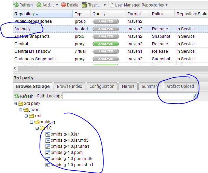Viewport: 208px width, 173px height.
Task: Click file icon of xmldsig-1.0.pom.md5
Action: (x=48, y=159)
